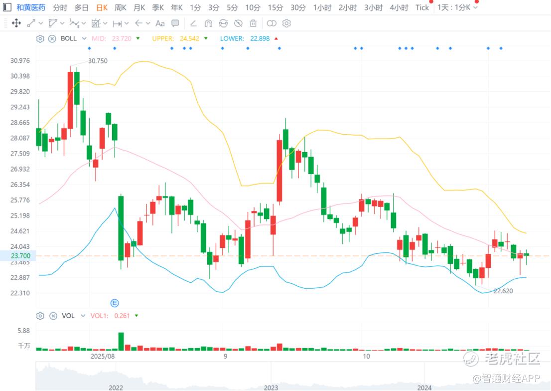This screenshot has width=551, height=391.
Task: Switch to 4小时 four-hour chart
Action: tap(399, 7)
